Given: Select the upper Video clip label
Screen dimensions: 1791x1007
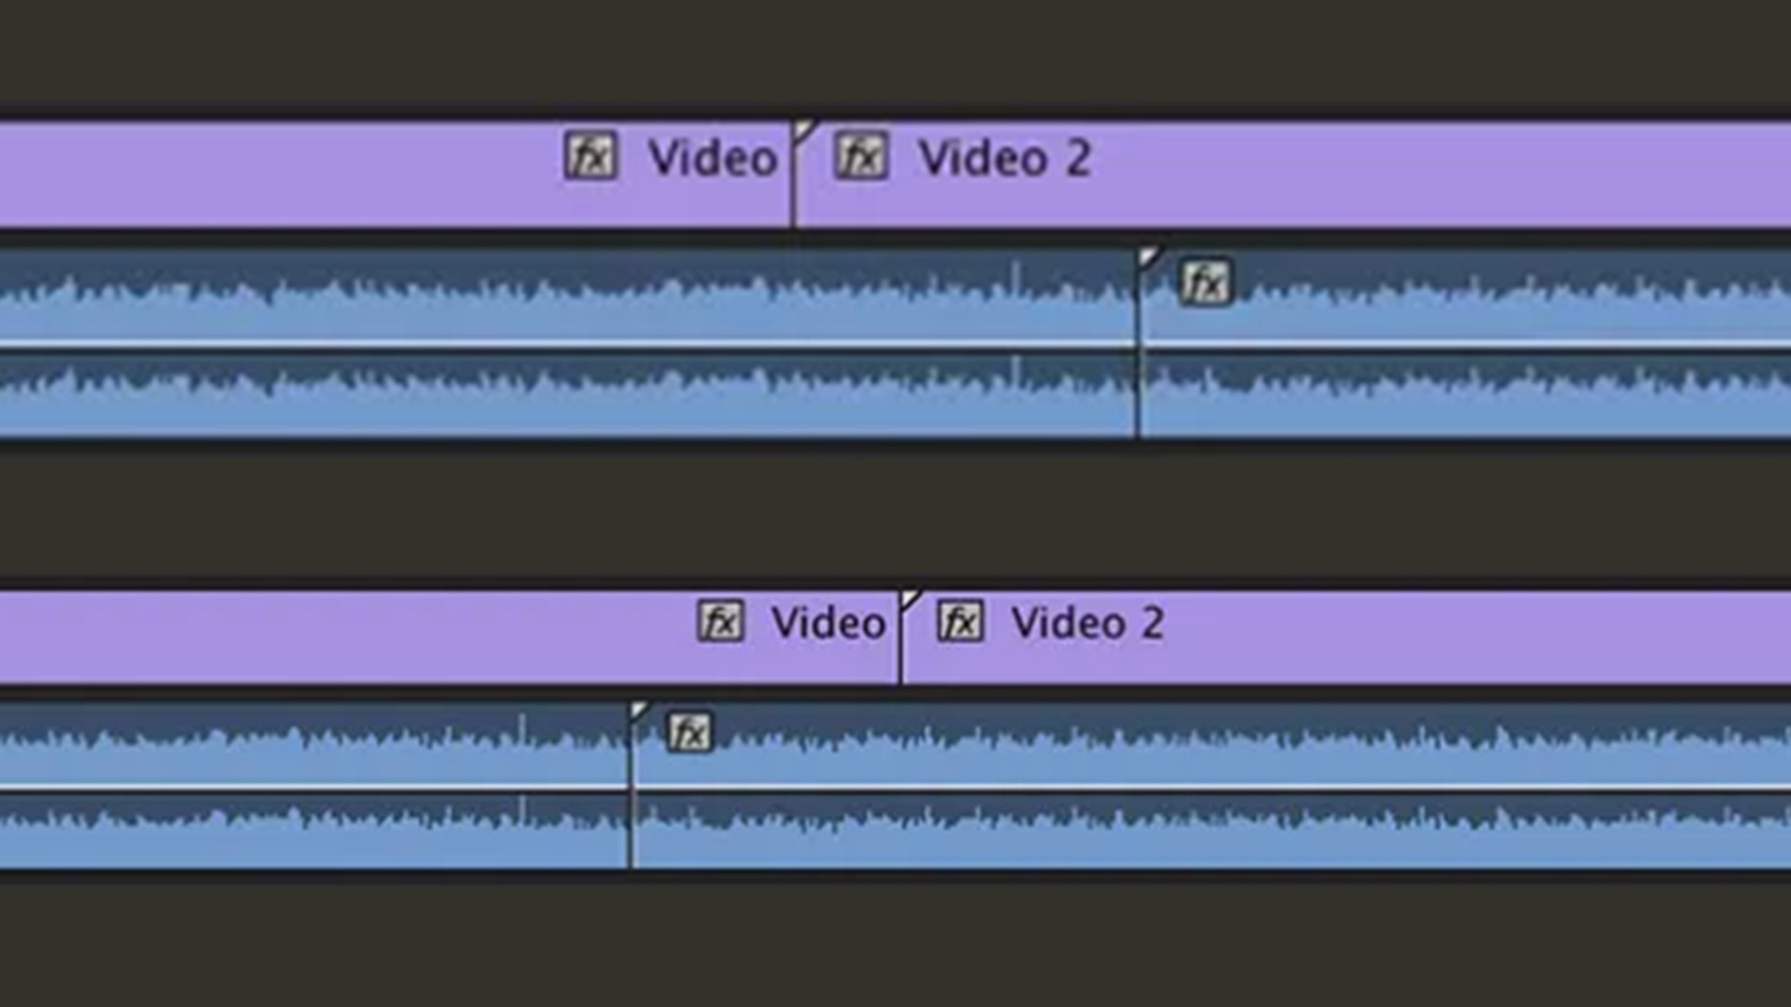Looking at the screenshot, I should [713, 158].
